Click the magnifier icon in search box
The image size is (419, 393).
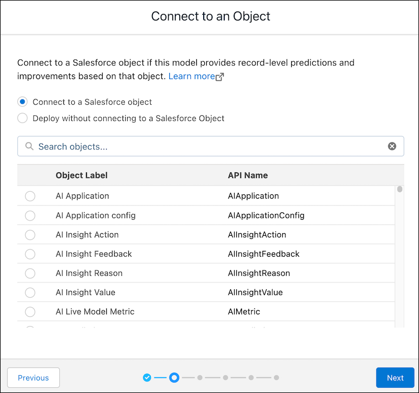tap(29, 146)
